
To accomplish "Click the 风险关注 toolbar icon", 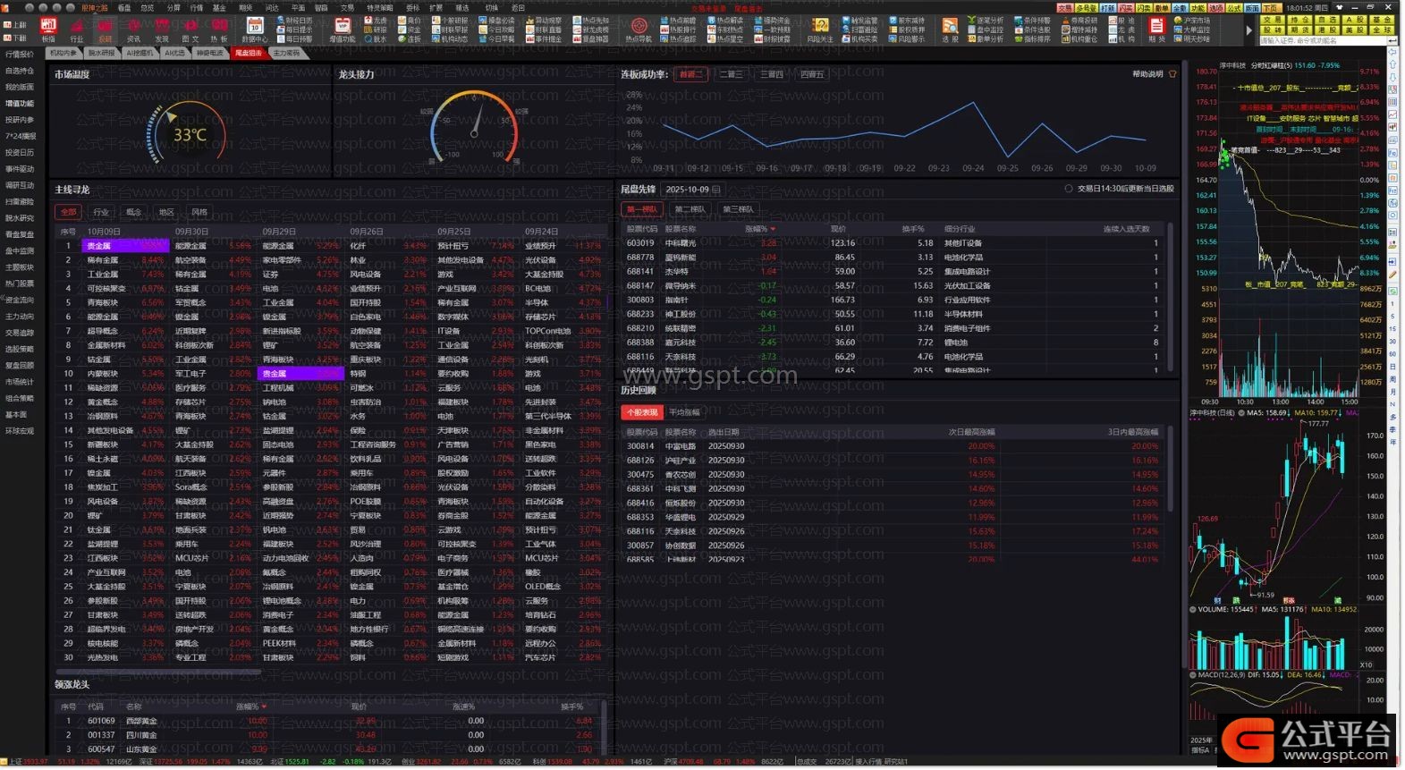I will point(819,25).
